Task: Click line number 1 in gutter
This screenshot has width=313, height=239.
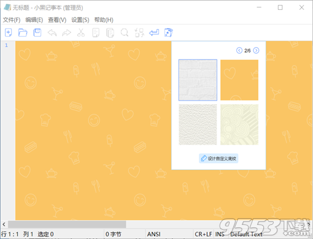Action: (6, 45)
